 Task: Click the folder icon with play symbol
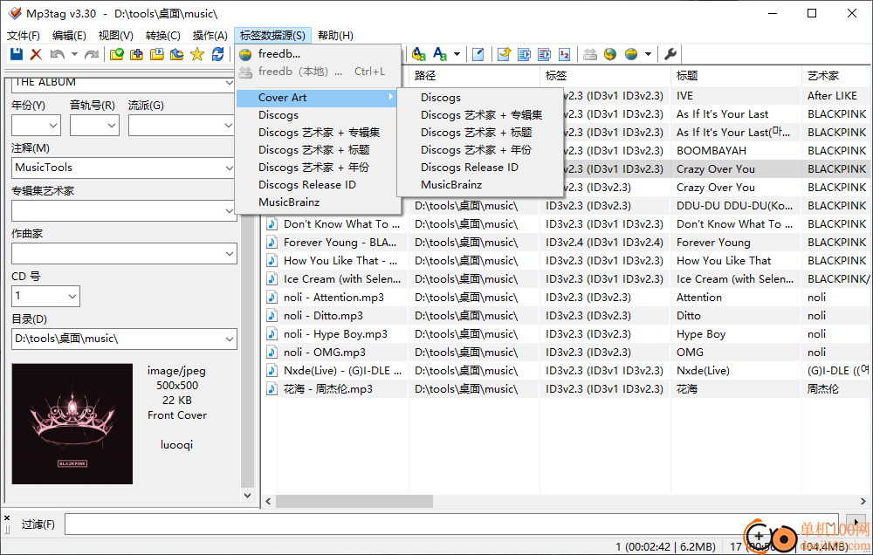tap(157, 54)
